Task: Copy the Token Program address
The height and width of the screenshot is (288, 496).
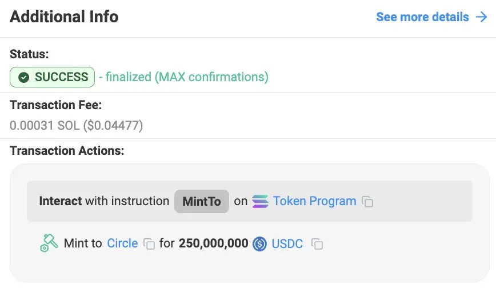Action: [x=368, y=202]
